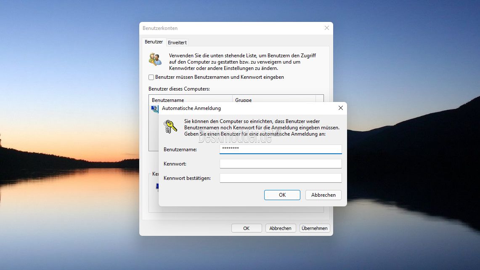Select the Benutzer tab
Image resolution: width=480 pixels, height=270 pixels.
(154, 42)
